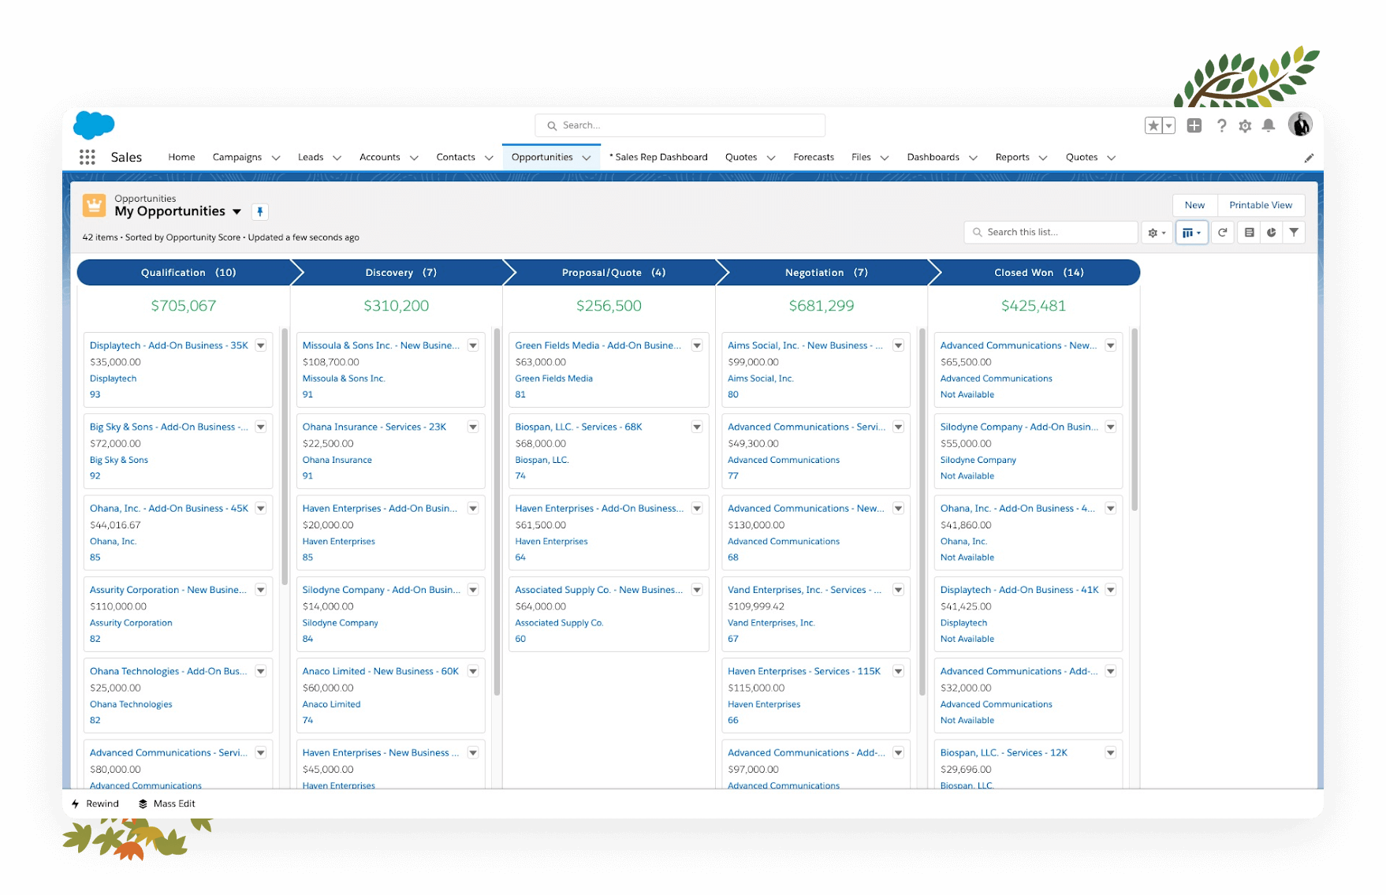Toggle the inline edit list icon
The width and height of the screenshot is (1386, 895).
point(1249,233)
